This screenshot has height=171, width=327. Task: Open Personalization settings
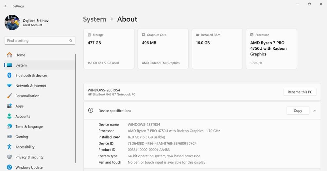tap(40, 96)
